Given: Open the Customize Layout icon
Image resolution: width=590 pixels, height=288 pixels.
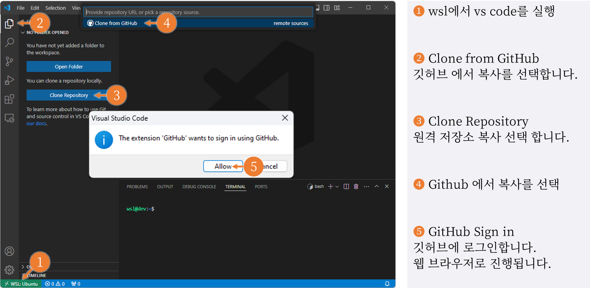Looking at the screenshot, I should (x=337, y=8).
